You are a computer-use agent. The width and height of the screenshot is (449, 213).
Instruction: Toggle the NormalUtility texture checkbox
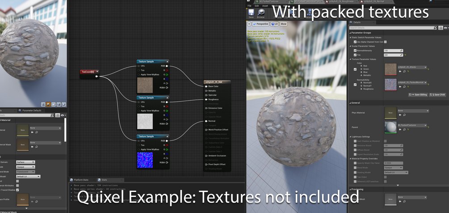pyautogui.click(x=355, y=85)
